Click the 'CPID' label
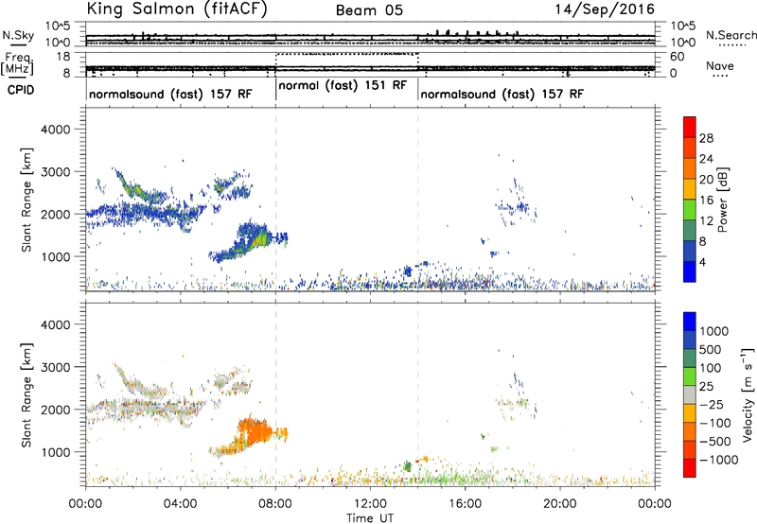The width and height of the screenshot is (757, 524). coord(21,90)
